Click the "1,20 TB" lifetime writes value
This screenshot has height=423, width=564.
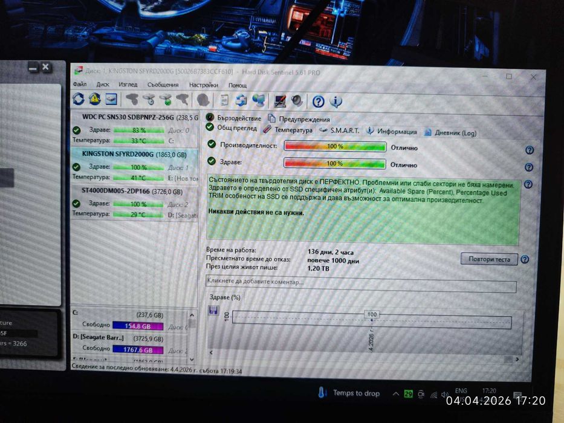(x=318, y=268)
